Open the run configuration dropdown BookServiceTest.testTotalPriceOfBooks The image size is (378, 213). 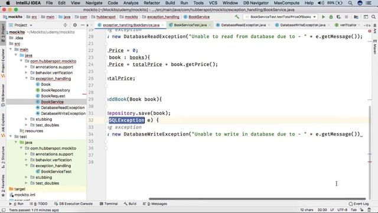[x=281, y=17]
